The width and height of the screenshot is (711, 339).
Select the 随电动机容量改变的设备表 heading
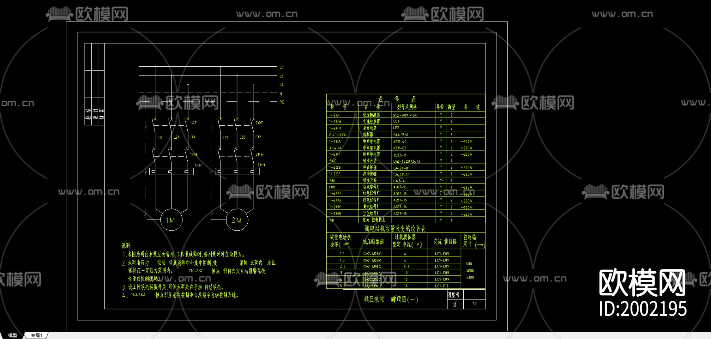pos(395,228)
